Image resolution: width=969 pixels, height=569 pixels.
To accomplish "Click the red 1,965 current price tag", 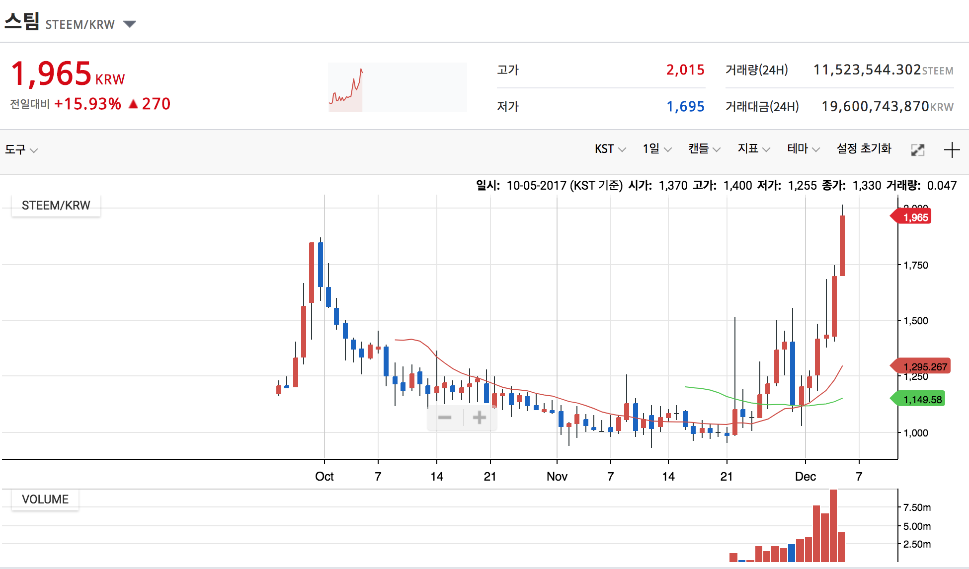I will click(911, 217).
